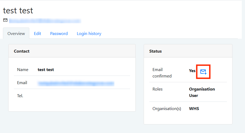245x133 pixels.
Task: Open the email link in the Contact card
Action: click(x=76, y=84)
